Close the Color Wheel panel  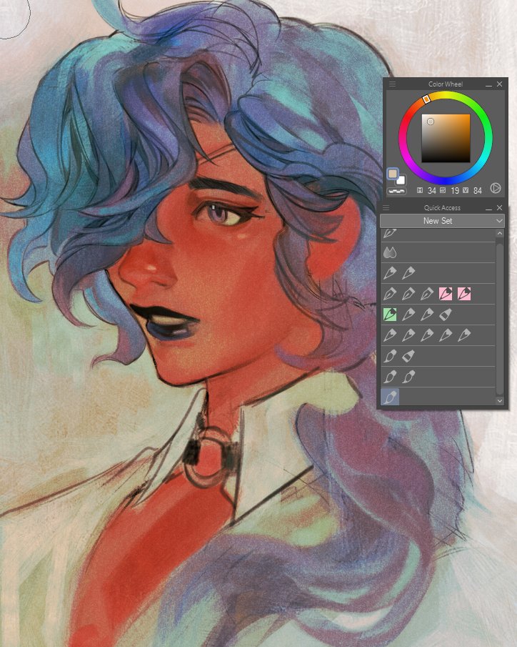499,84
